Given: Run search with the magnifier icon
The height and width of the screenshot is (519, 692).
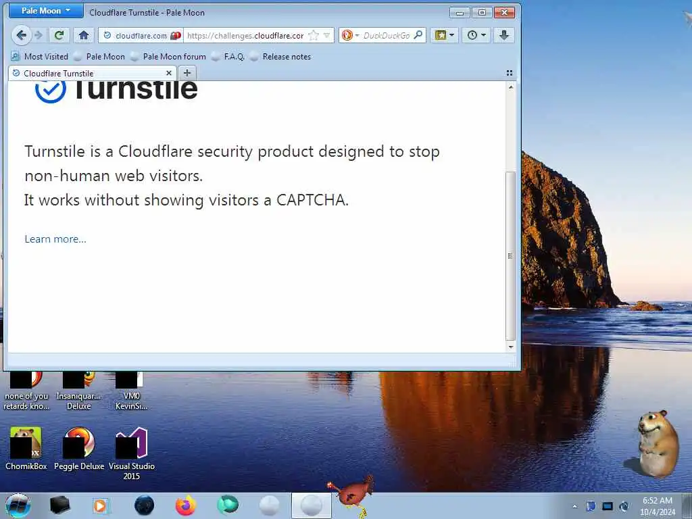Looking at the screenshot, I should coord(418,35).
